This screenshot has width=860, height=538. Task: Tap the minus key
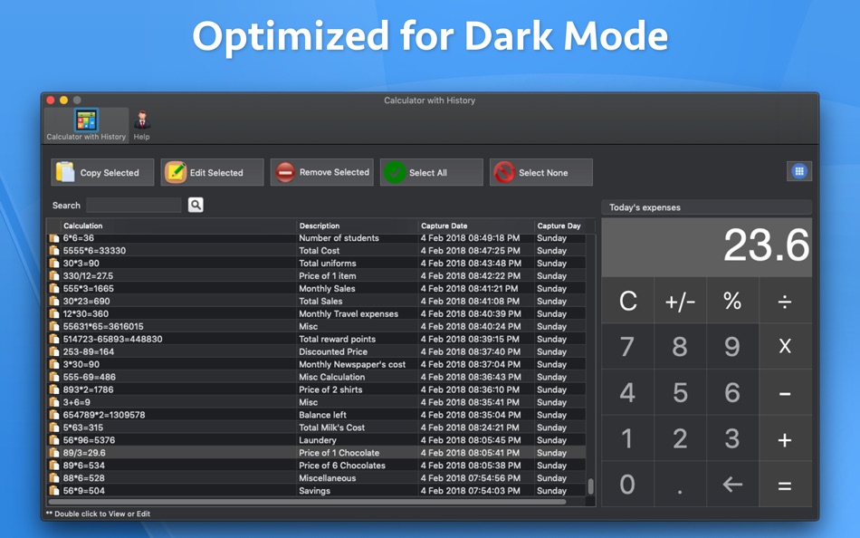[785, 392]
